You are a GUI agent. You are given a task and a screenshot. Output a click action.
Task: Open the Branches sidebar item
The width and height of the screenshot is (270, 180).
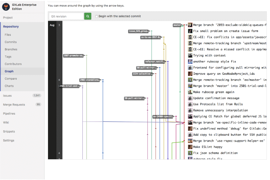(x=11, y=49)
